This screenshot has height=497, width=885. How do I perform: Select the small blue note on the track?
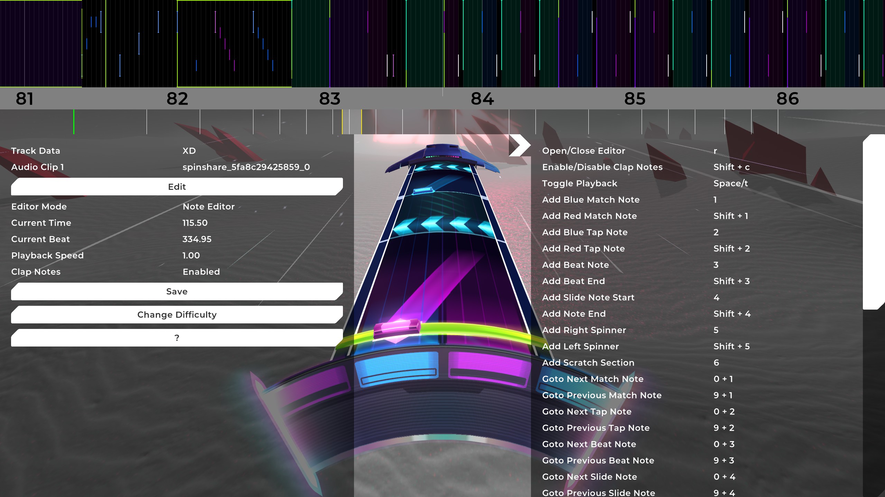[422, 190]
